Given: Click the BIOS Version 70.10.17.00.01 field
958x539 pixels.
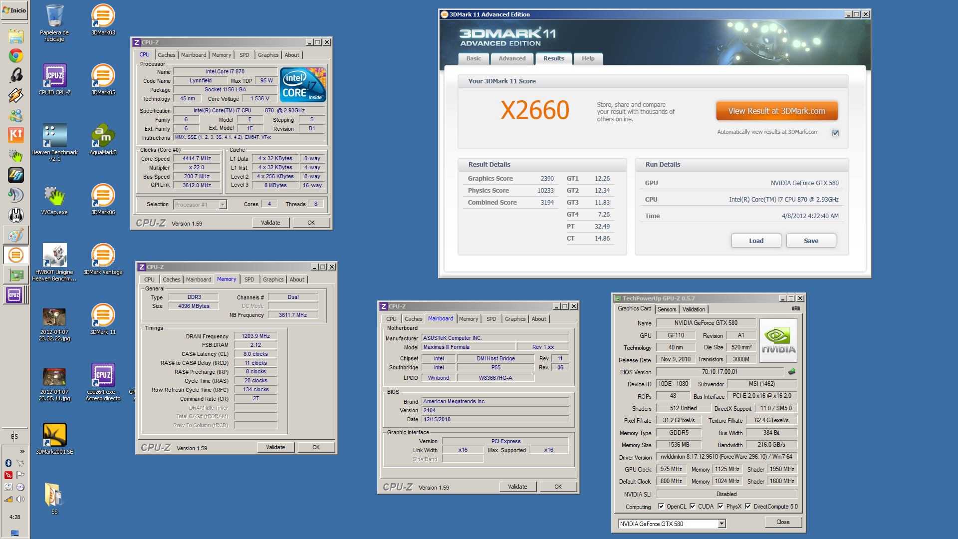Looking at the screenshot, I should (719, 372).
